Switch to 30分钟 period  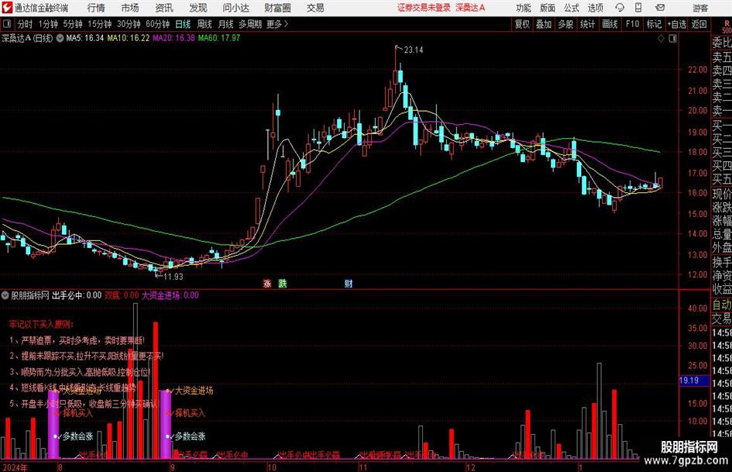pyautogui.click(x=129, y=24)
